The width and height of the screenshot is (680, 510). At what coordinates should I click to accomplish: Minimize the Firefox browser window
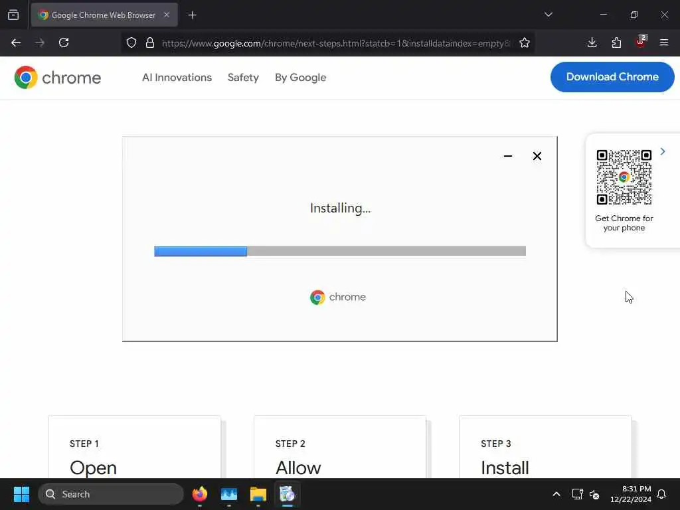603,15
